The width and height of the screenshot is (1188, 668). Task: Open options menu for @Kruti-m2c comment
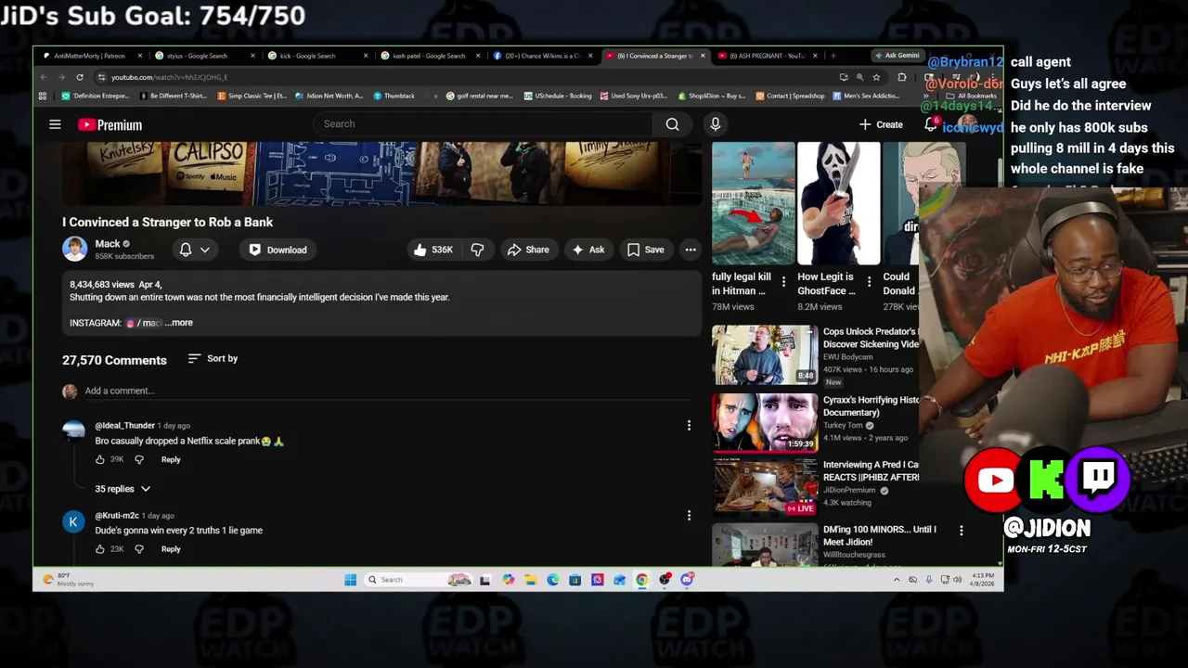tap(689, 516)
